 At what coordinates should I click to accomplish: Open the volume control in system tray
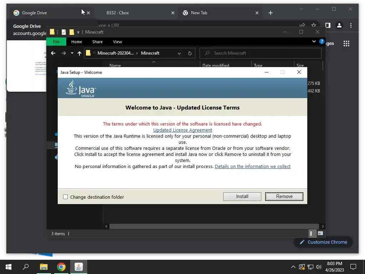[x=319, y=267]
